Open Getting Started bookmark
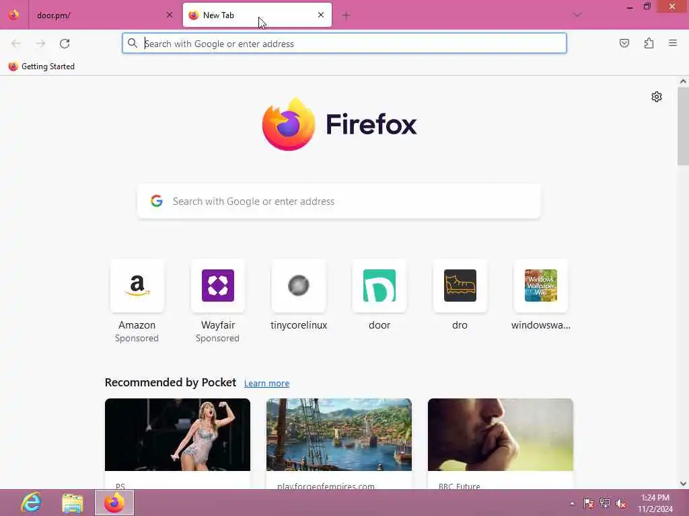This screenshot has height=516, width=689. click(42, 67)
